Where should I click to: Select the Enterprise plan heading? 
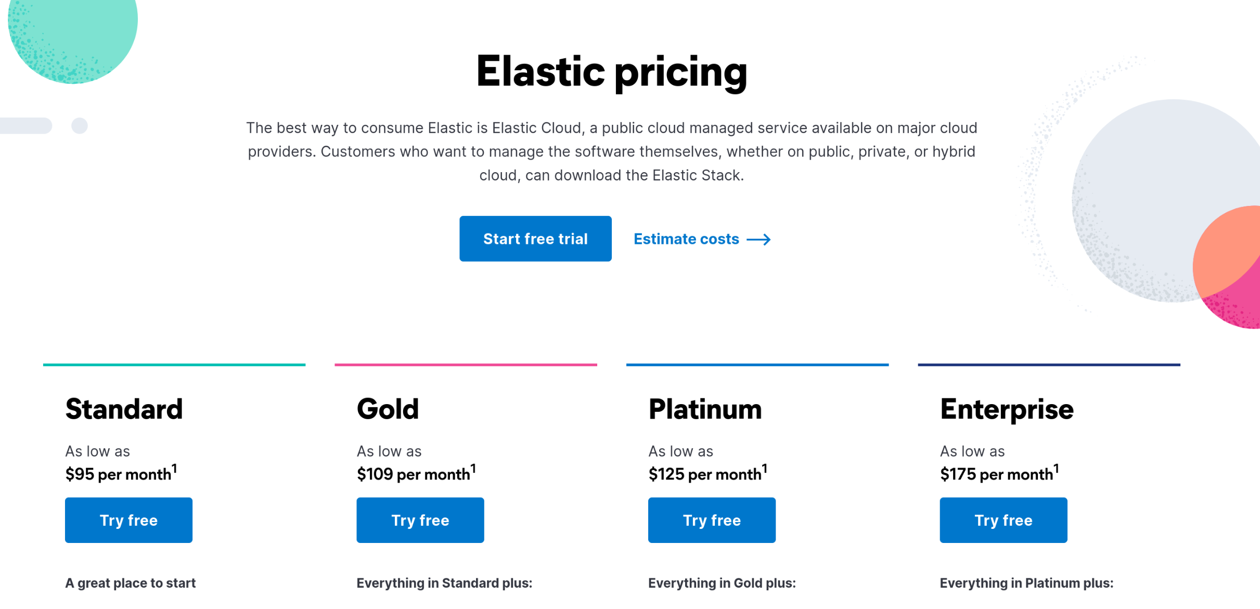1007,410
